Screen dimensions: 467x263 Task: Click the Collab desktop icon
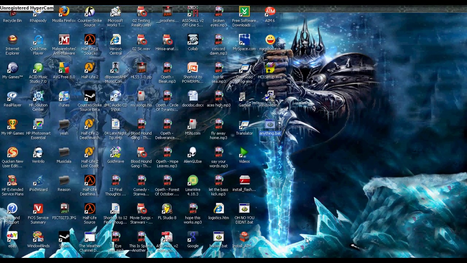pyautogui.click(x=193, y=42)
